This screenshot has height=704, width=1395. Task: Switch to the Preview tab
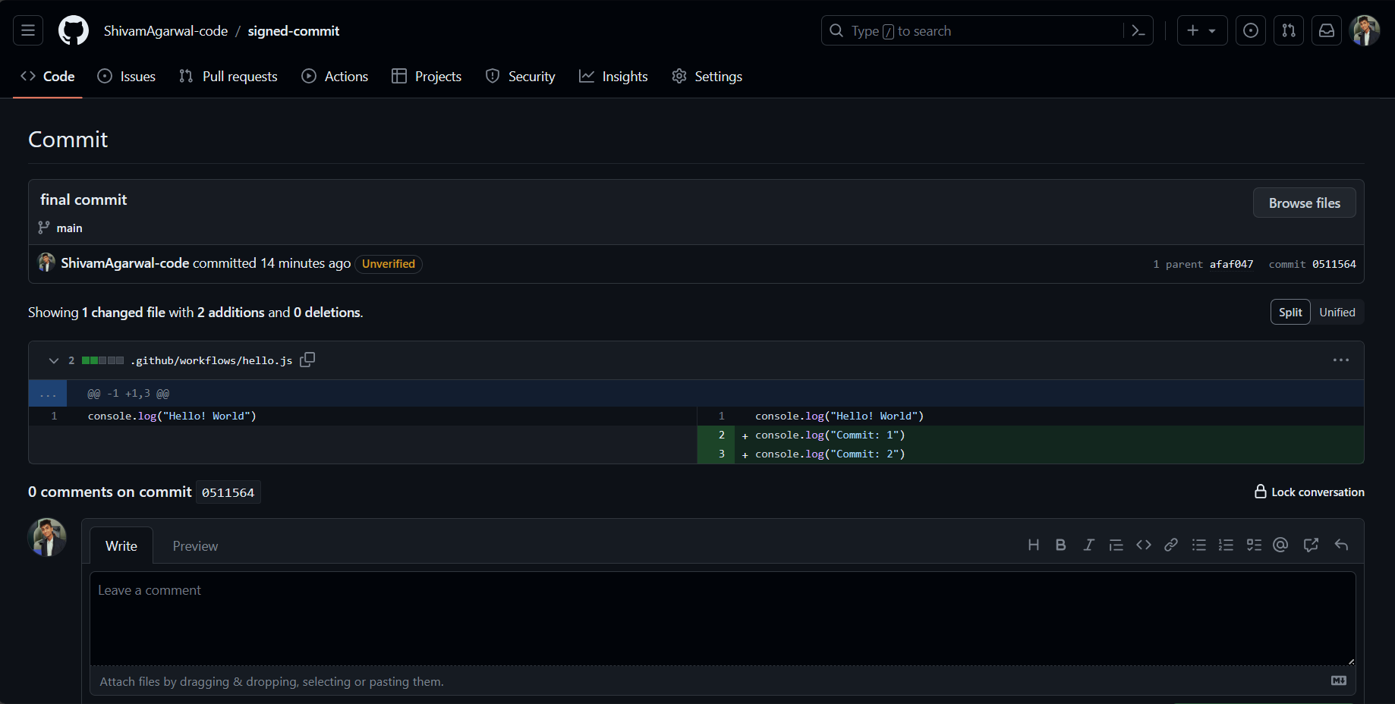click(195, 545)
